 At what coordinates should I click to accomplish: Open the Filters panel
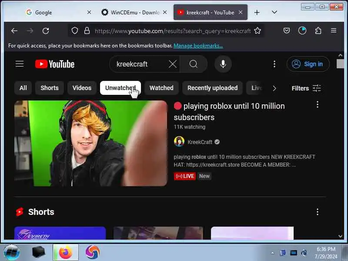coord(306,88)
